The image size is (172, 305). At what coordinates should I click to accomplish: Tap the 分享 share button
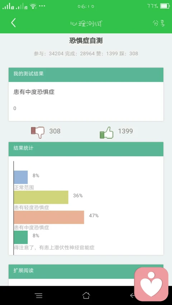click(159, 23)
